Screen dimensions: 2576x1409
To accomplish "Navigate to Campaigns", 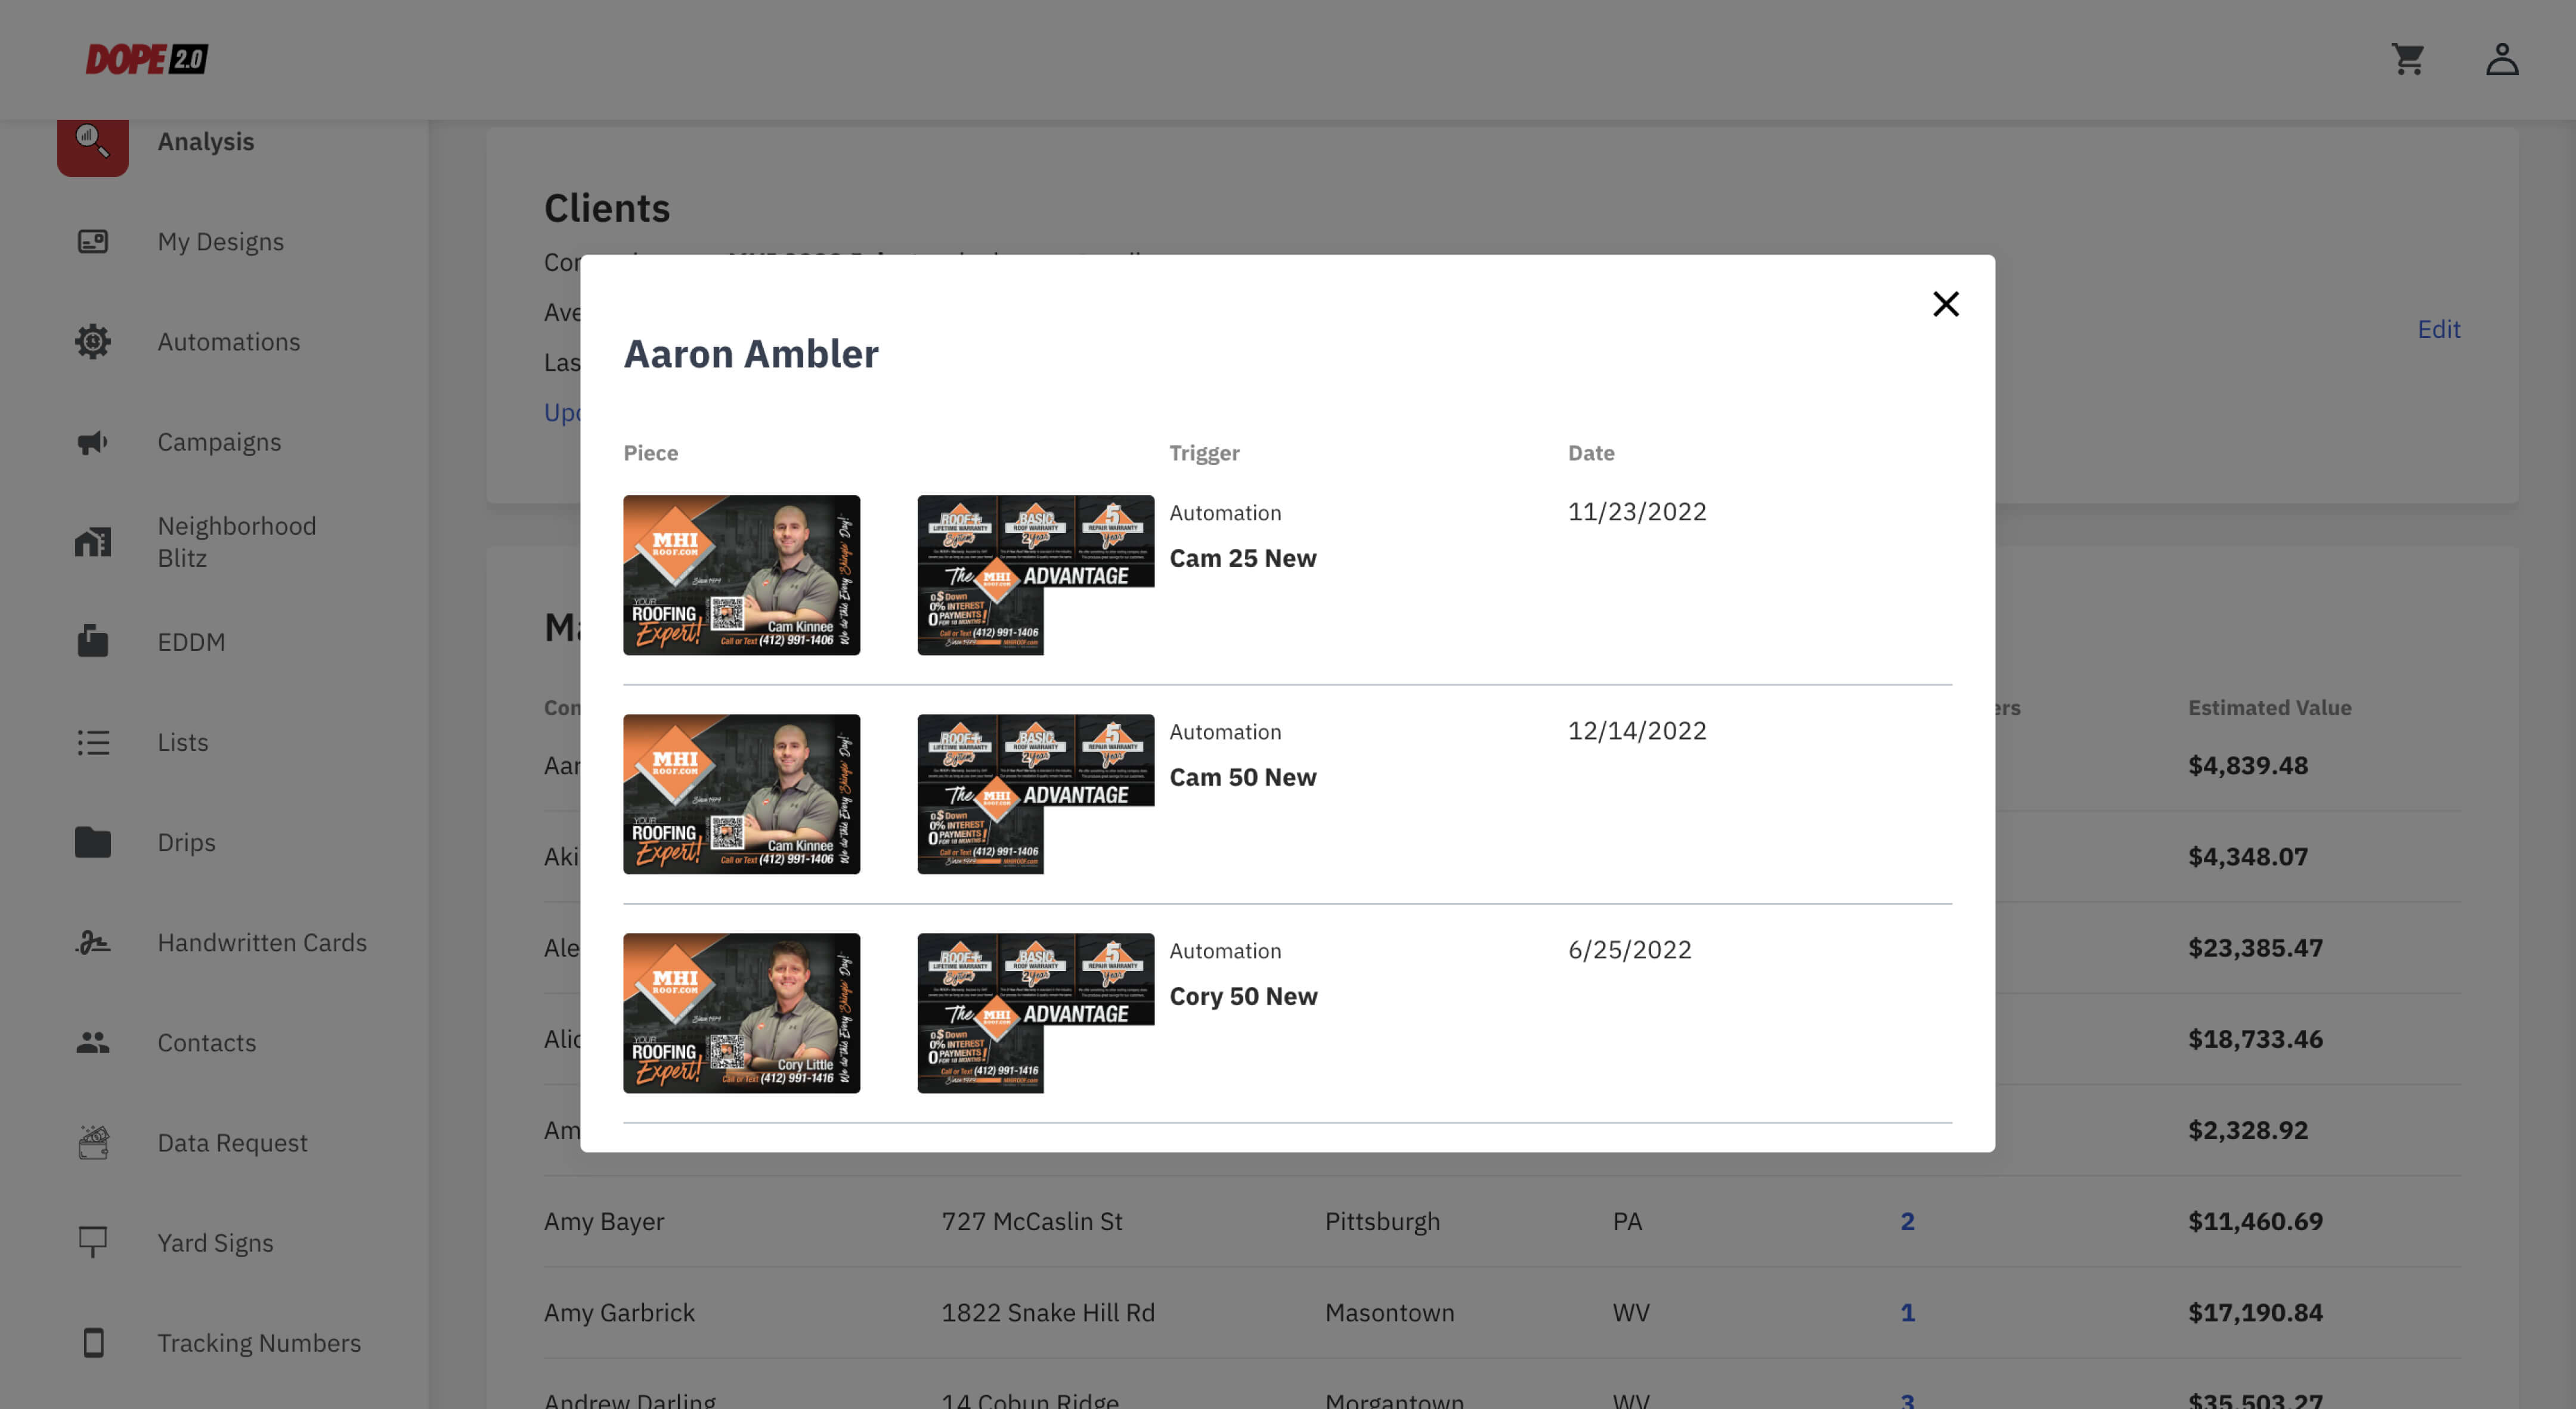I will [x=219, y=442].
